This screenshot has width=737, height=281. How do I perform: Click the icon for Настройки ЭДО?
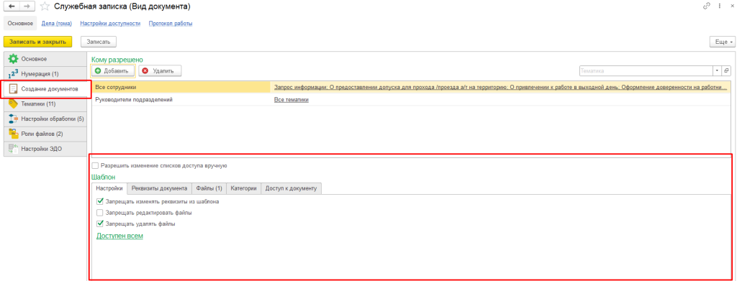tap(13, 149)
